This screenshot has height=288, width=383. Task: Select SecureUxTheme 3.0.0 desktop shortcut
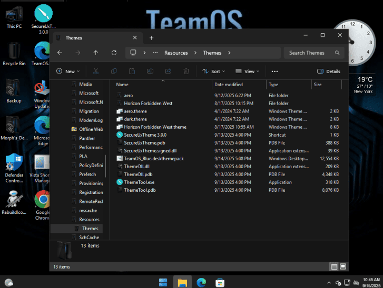pyautogui.click(x=44, y=19)
